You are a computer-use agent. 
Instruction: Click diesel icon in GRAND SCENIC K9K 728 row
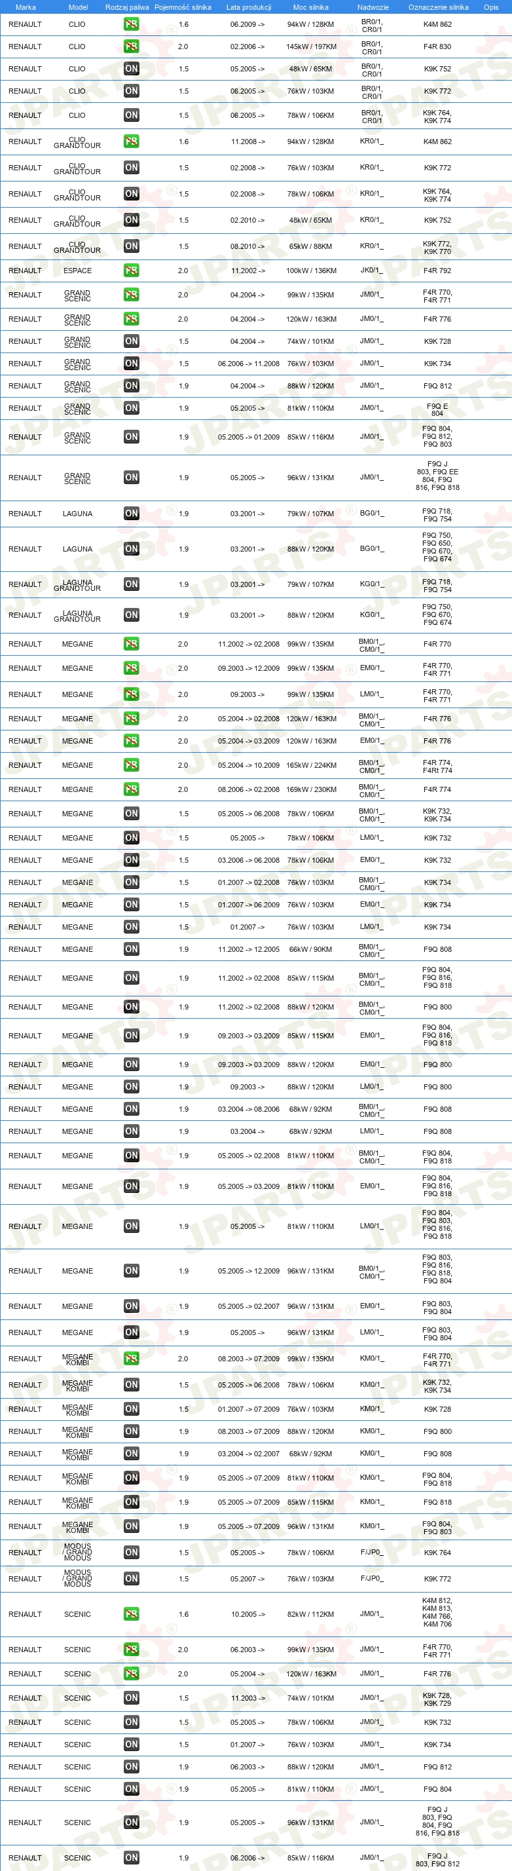pyautogui.click(x=131, y=341)
